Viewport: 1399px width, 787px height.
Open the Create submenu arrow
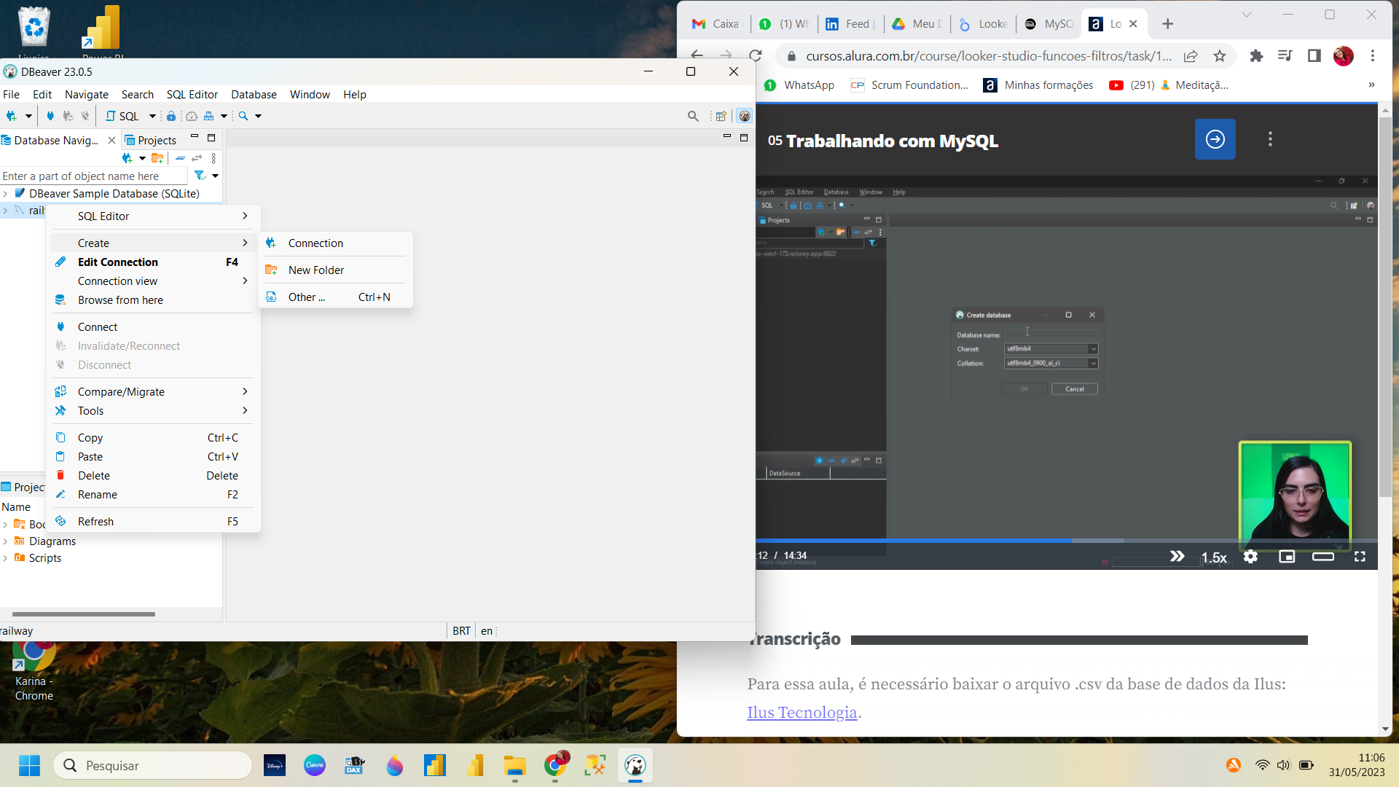pos(245,243)
